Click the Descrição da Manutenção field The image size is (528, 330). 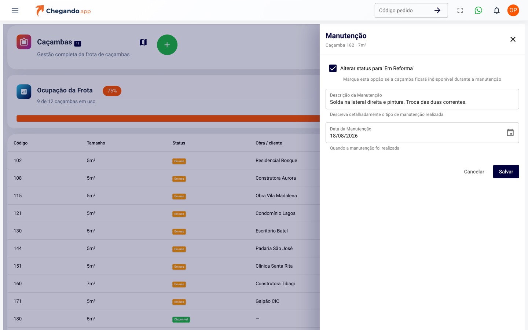tap(422, 99)
